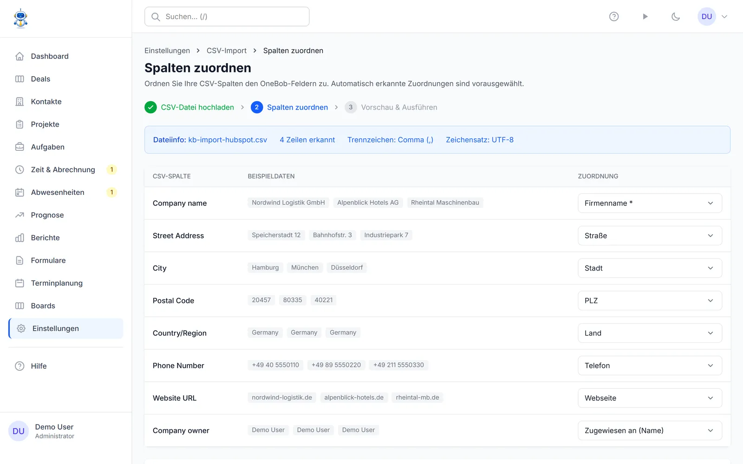The height and width of the screenshot is (464, 743).
Task: Click sample chip Nordwind Logistik GmbH
Action: pyautogui.click(x=288, y=203)
